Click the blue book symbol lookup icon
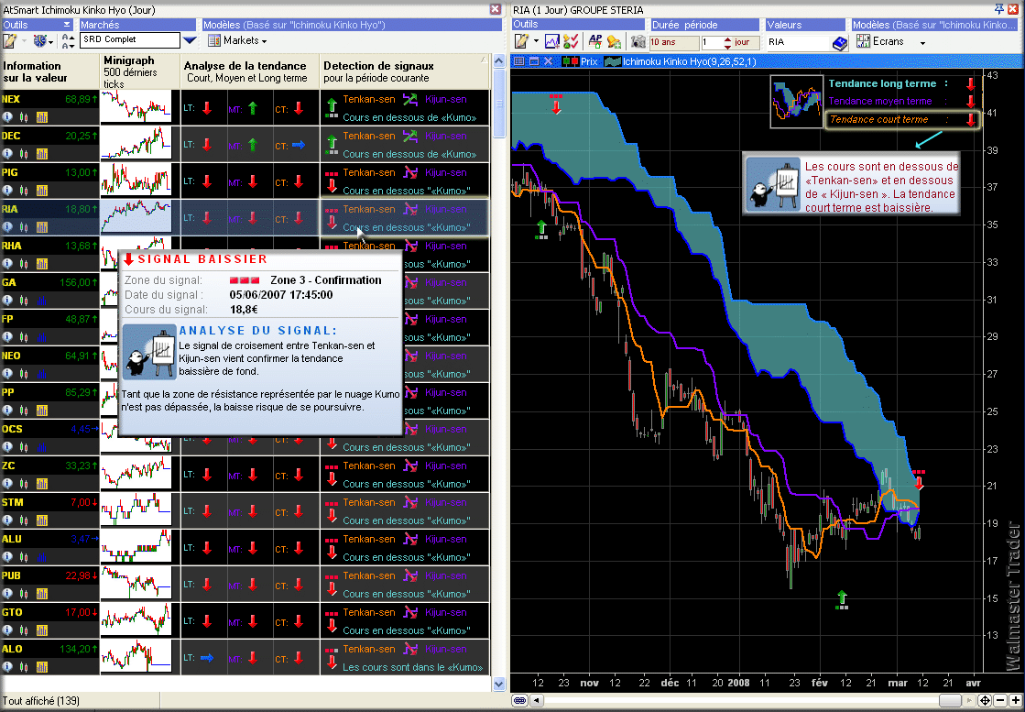1025x712 pixels. pos(840,42)
